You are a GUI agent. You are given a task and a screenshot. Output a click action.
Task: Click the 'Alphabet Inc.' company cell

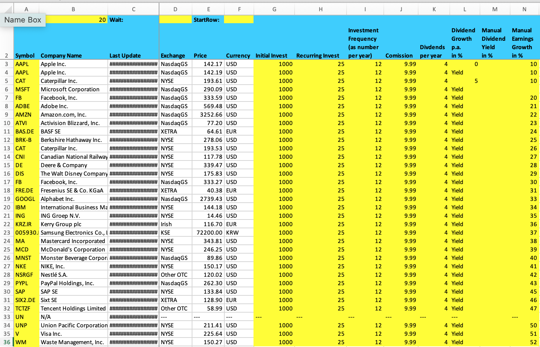coord(73,199)
